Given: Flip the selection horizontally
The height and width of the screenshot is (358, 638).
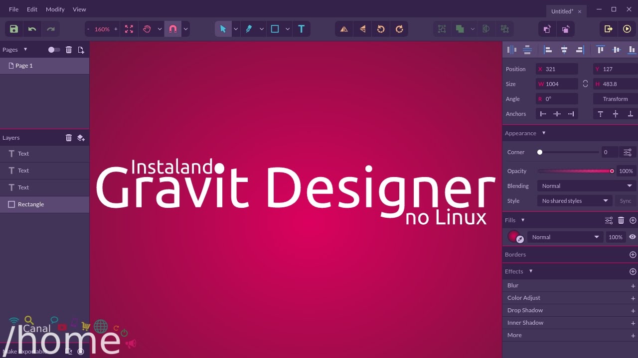Looking at the screenshot, I should click(343, 29).
